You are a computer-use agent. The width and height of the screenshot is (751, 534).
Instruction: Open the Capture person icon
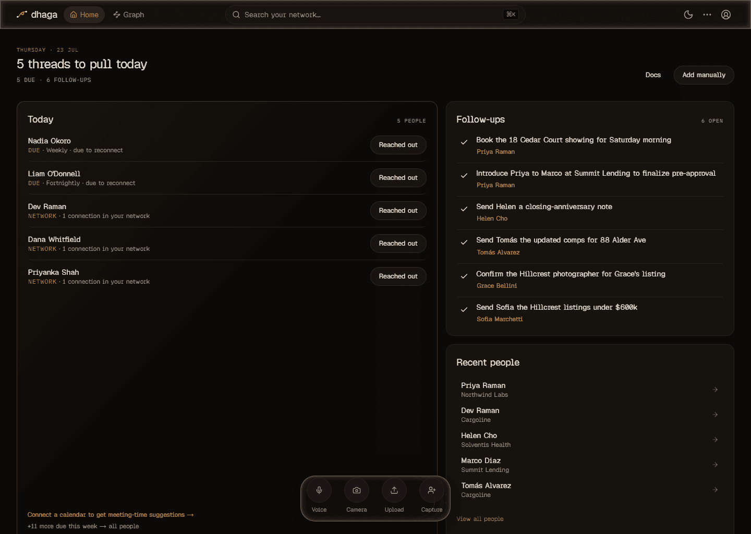432,490
